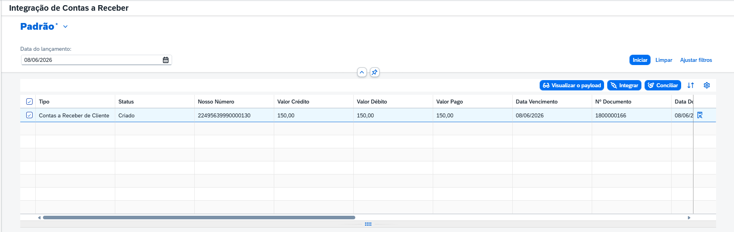Click the Valor Crédito column header
The image size is (734, 232).
(x=314, y=102)
